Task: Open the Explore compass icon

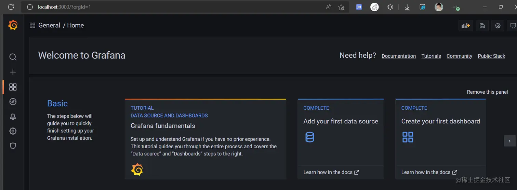Action: (13, 101)
